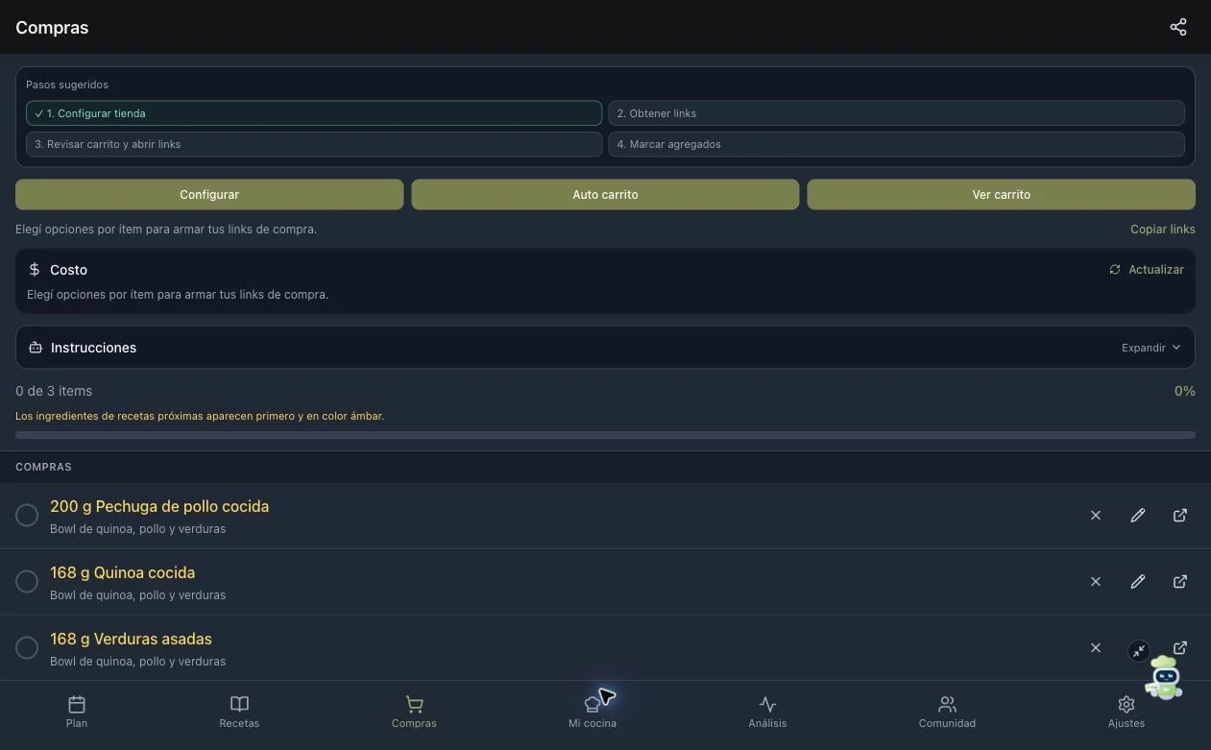
Task: Remove the Quinoa cocida item
Action: [x=1096, y=582]
